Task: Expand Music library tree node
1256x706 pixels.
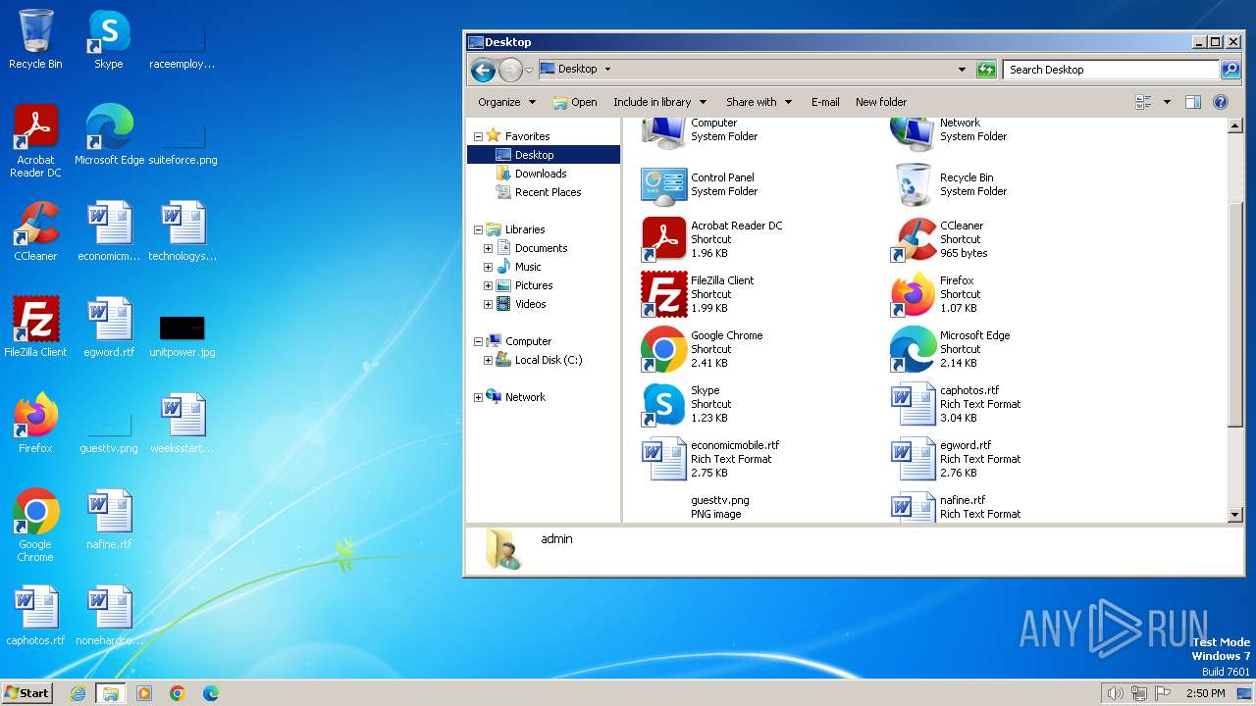Action: pos(488,267)
